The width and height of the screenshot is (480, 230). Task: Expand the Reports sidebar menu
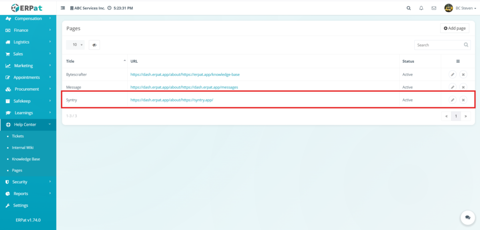pos(28,194)
